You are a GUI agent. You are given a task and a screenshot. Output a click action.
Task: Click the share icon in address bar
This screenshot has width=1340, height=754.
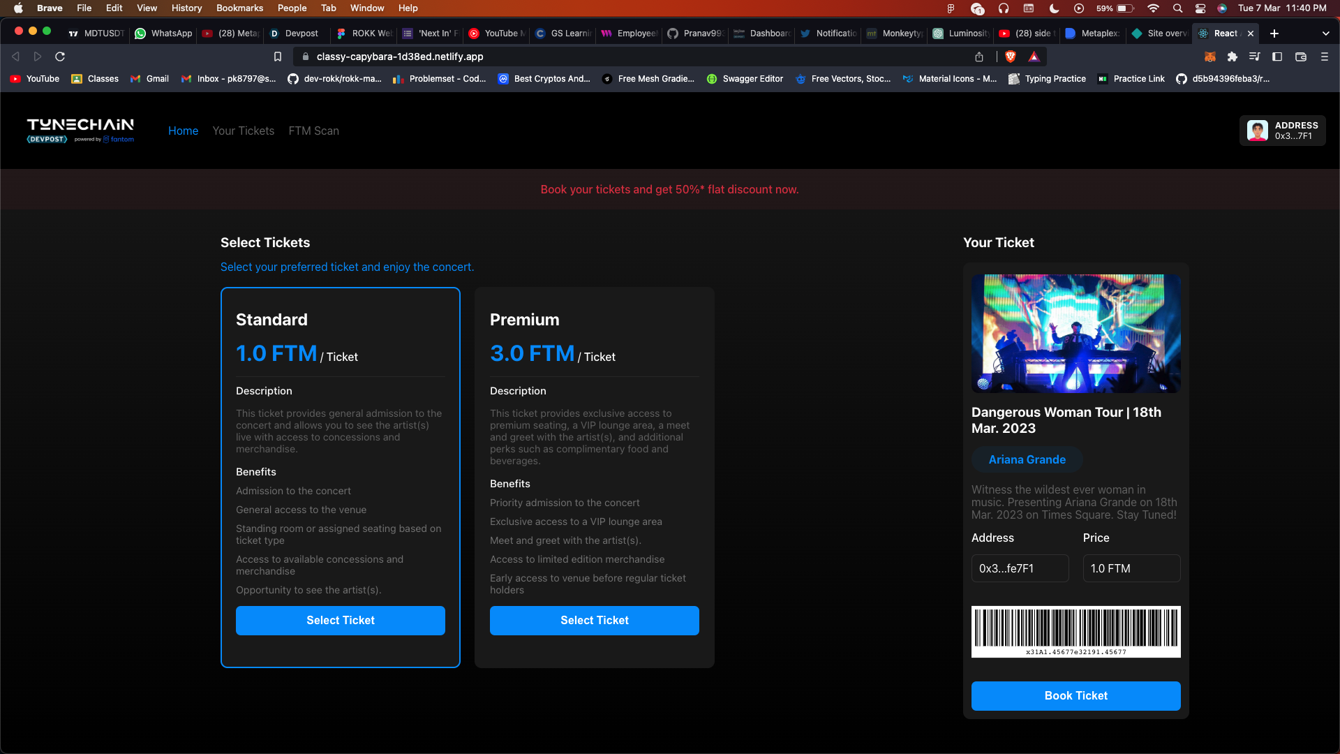tap(979, 57)
